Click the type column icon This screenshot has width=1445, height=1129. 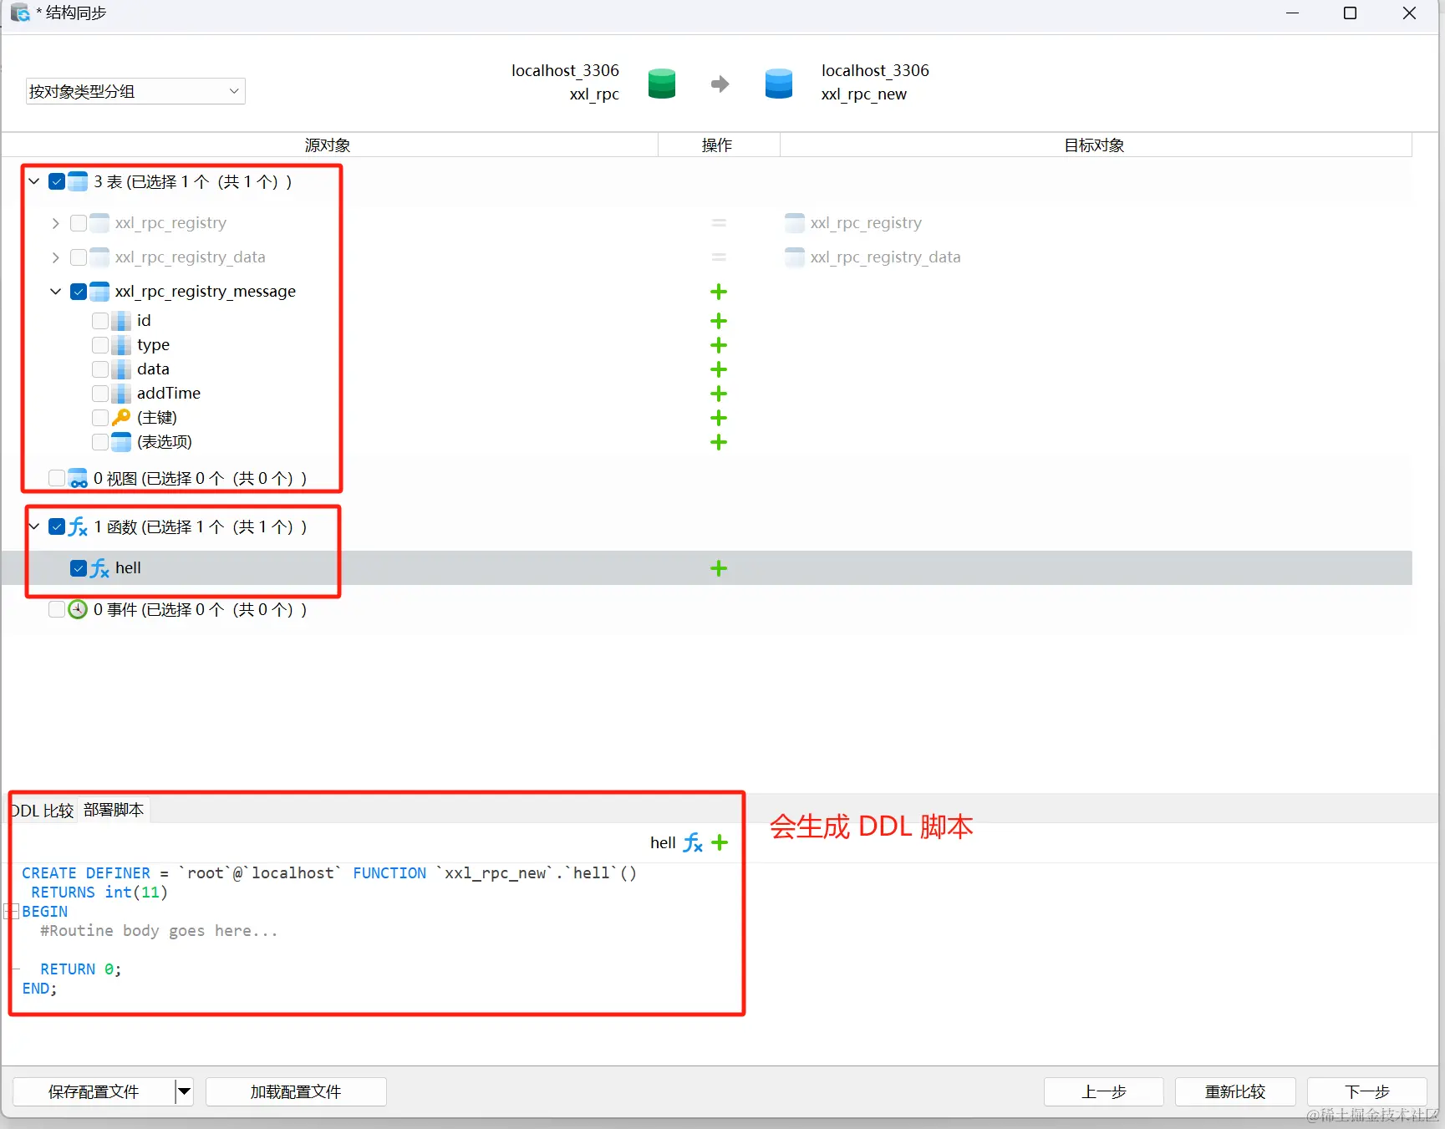point(121,345)
